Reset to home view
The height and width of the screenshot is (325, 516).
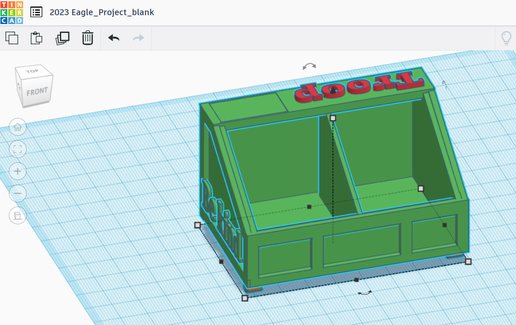pos(18,127)
